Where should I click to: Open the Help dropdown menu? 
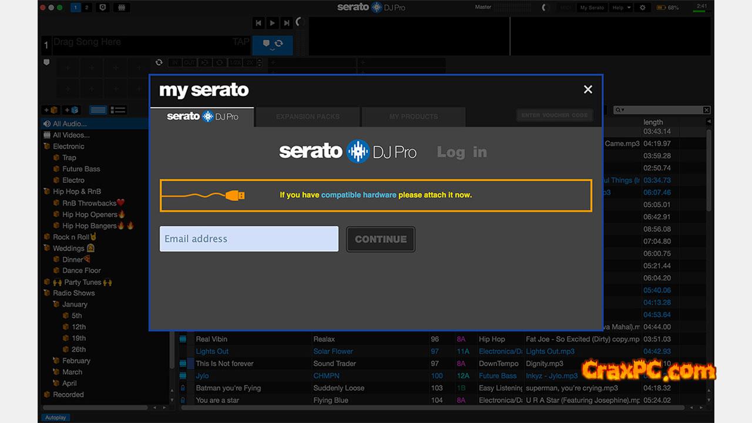621,8
